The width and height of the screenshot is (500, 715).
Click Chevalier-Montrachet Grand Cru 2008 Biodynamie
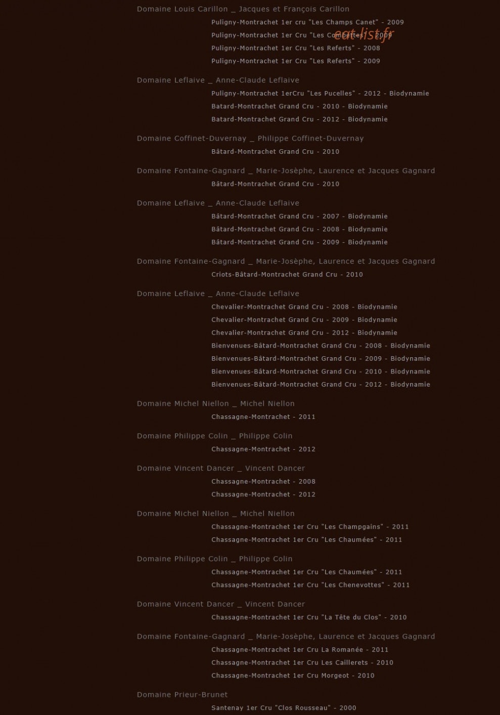point(304,307)
